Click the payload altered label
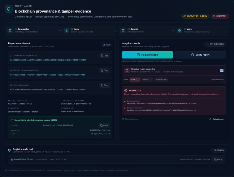This screenshot has height=177, width=234. [217, 80]
